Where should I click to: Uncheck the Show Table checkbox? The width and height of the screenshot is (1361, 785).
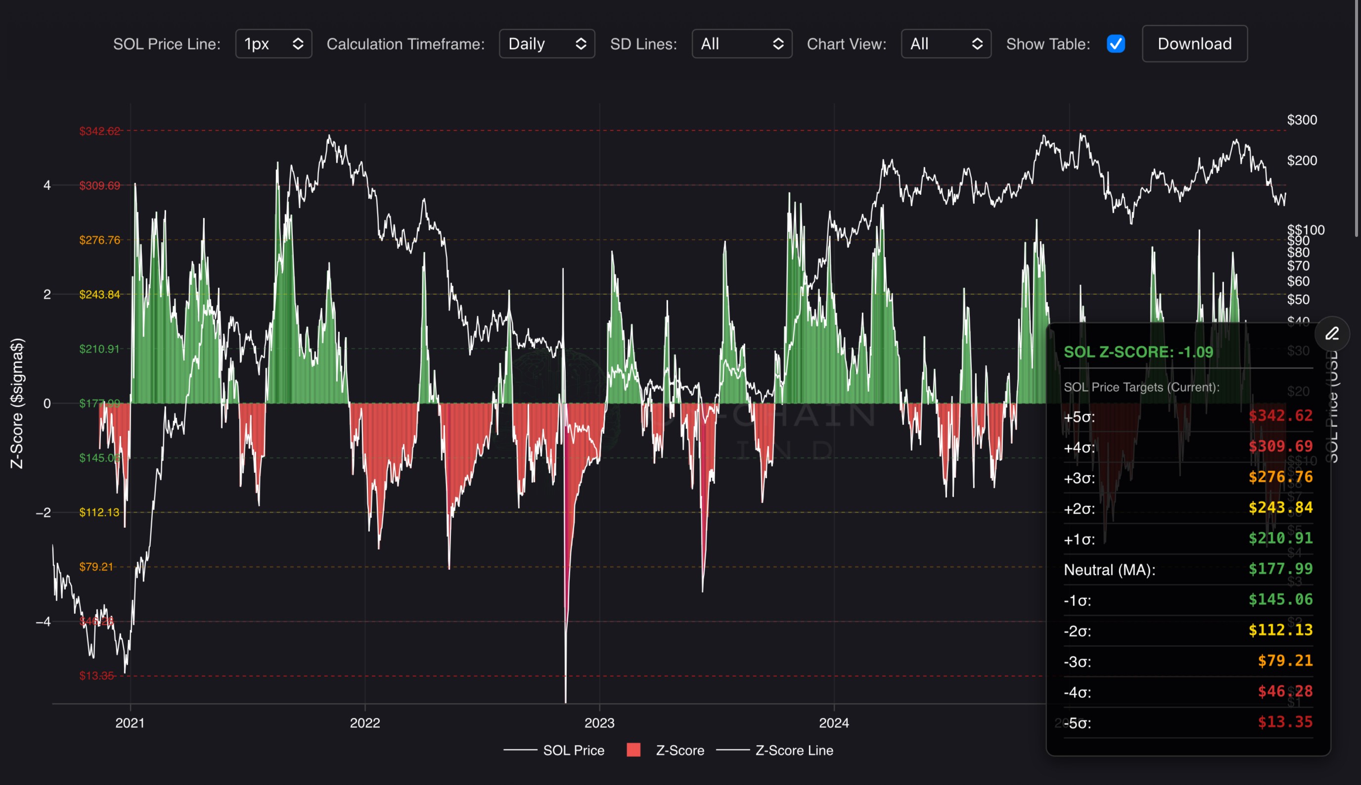pyautogui.click(x=1115, y=44)
